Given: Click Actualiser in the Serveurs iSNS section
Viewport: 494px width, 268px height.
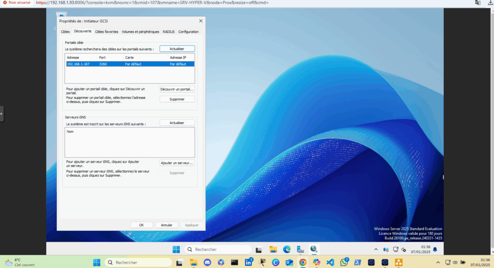Looking at the screenshot, I should [177, 123].
